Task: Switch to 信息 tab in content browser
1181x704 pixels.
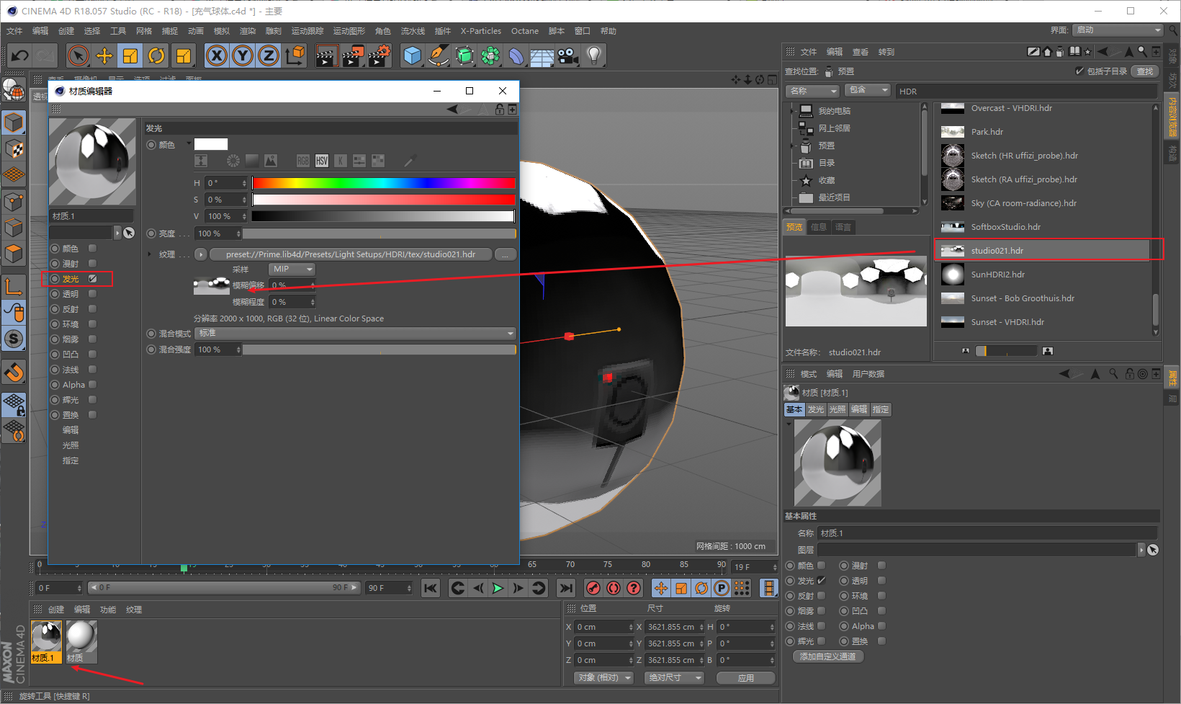Action: (x=819, y=227)
